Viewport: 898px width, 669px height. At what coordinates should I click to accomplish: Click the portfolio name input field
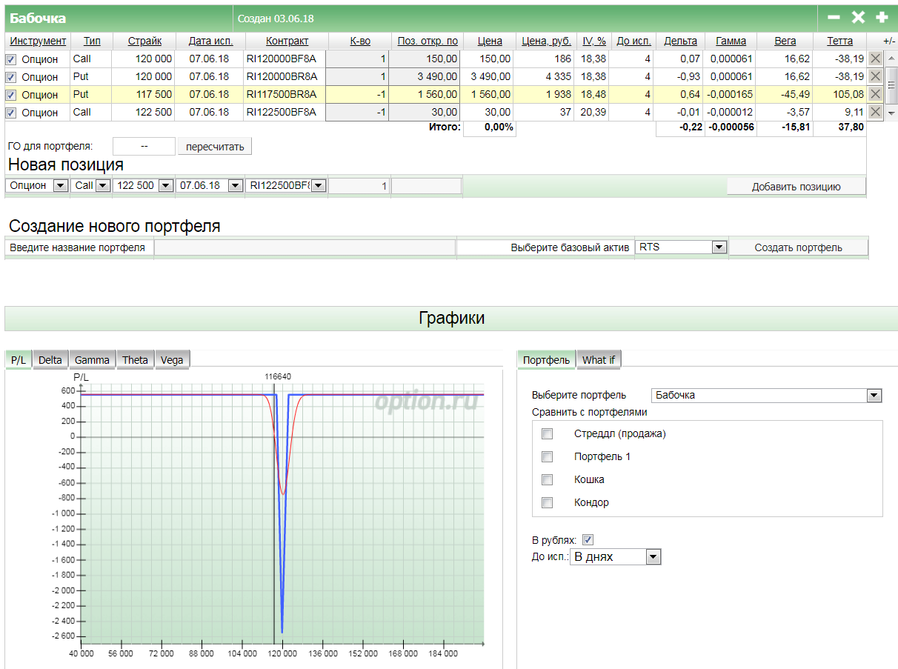(305, 247)
